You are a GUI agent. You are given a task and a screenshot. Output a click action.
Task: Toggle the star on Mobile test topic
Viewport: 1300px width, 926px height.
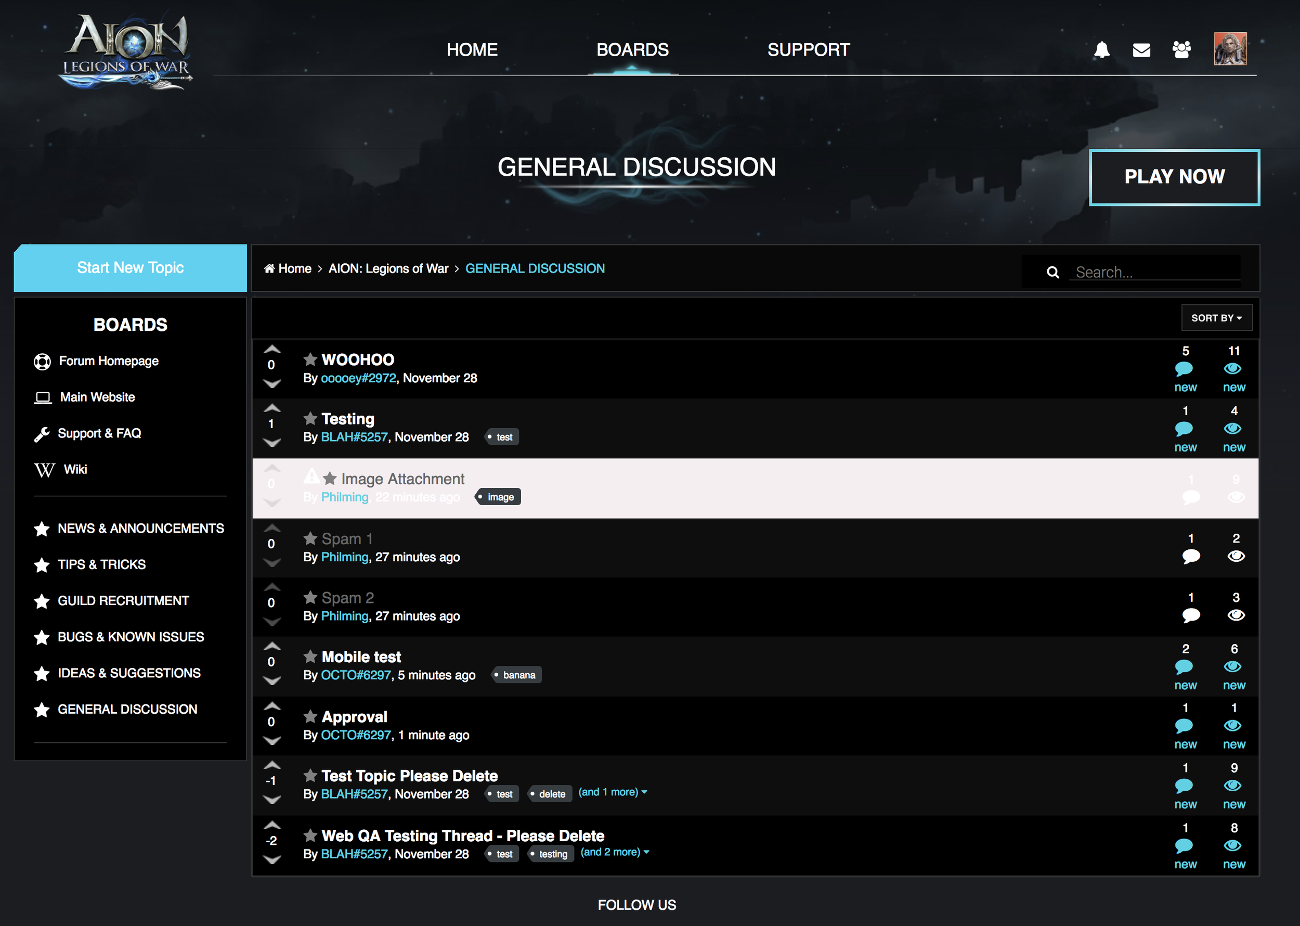310,657
